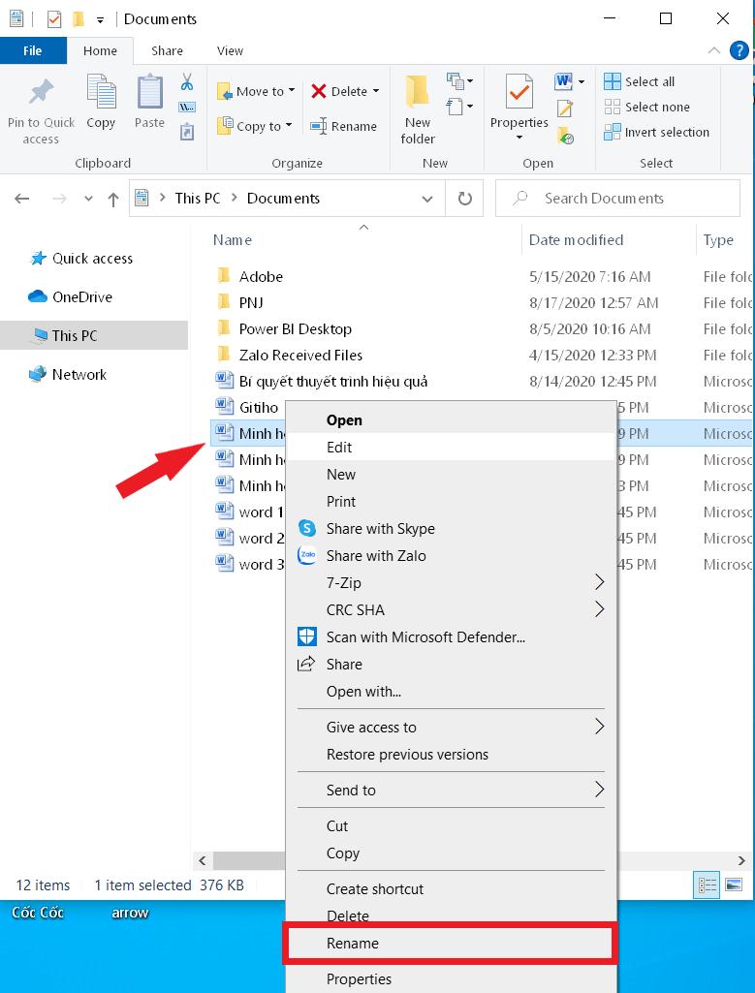This screenshot has width=755, height=993.
Task: Click Select none in ribbon
Action: click(x=646, y=107)
